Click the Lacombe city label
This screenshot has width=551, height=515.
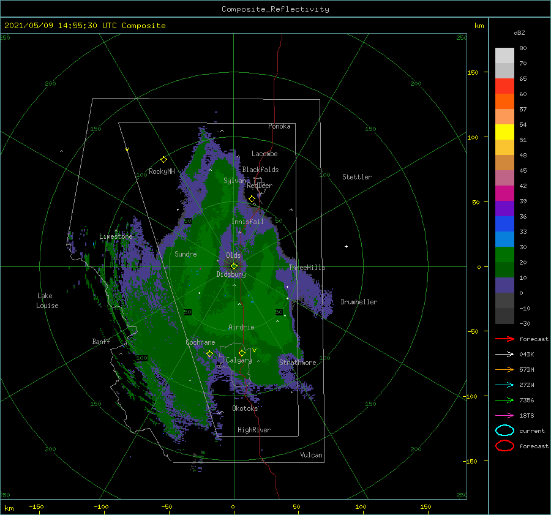(264, 154)
